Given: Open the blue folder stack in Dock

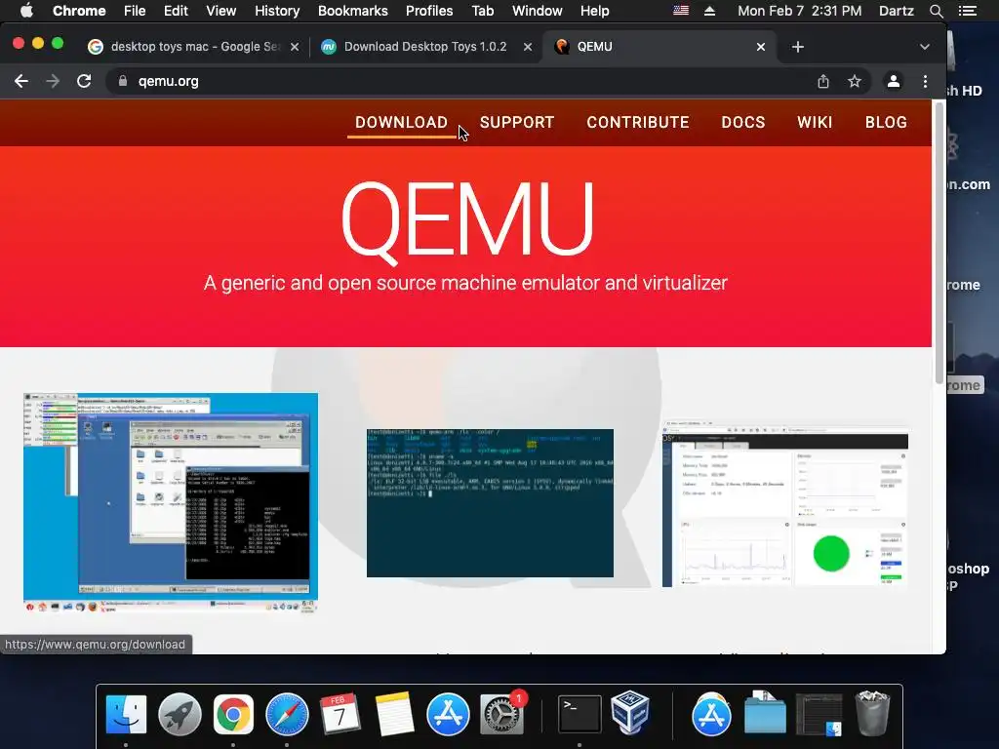Looking at the screenshot, I should [765, 713].
